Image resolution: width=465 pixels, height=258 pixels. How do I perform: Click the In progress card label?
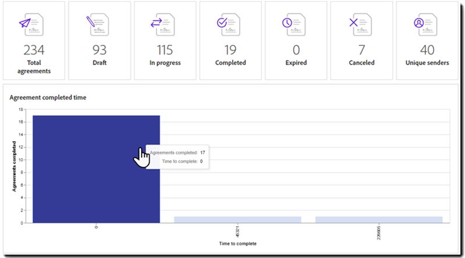click(x=165, y=63)
